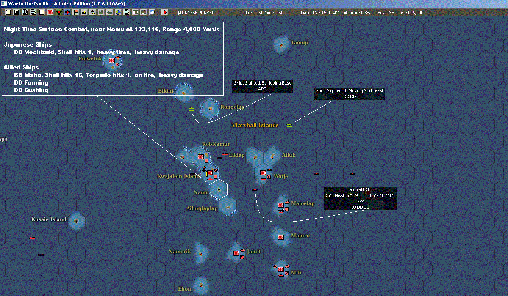The height and width of the screenshot is (296, 508).
Task: Click the Taongi island hex
Action: (281, 45)
